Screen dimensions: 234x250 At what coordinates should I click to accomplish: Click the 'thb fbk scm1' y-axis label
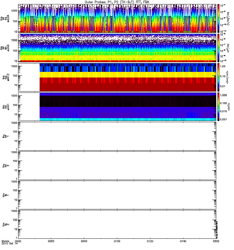6,107
